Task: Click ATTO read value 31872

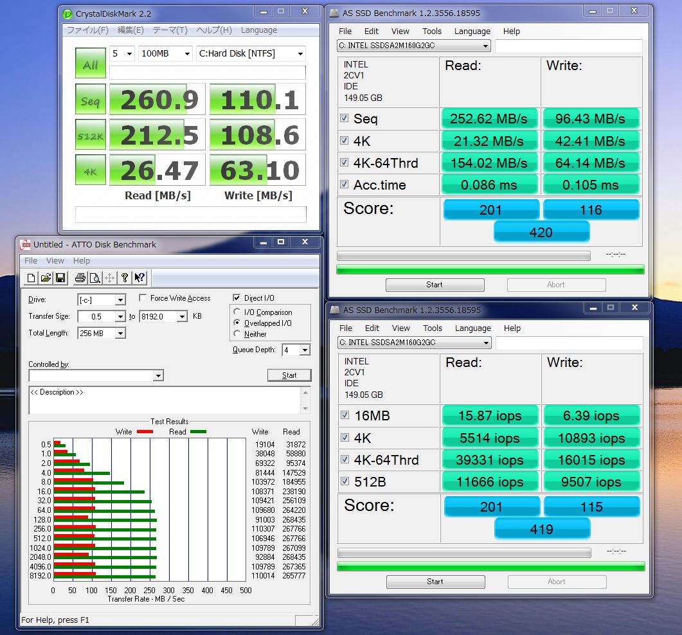Action: pyautogui.click(x=296, y=445)
